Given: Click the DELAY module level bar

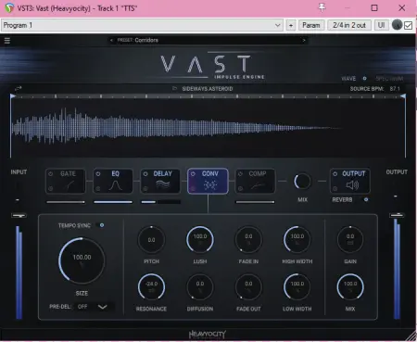Looking at the screenshot, I should [x=160, y=202].
